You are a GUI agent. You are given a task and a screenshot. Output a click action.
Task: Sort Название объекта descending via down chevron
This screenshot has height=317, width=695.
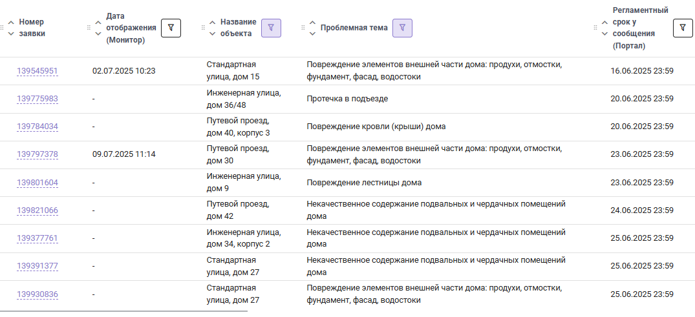click(x=212, y=33)
